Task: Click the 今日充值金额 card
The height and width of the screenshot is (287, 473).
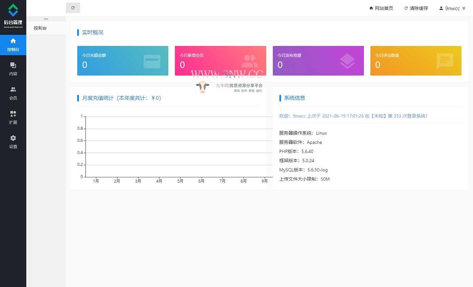Action: (123, 61)
